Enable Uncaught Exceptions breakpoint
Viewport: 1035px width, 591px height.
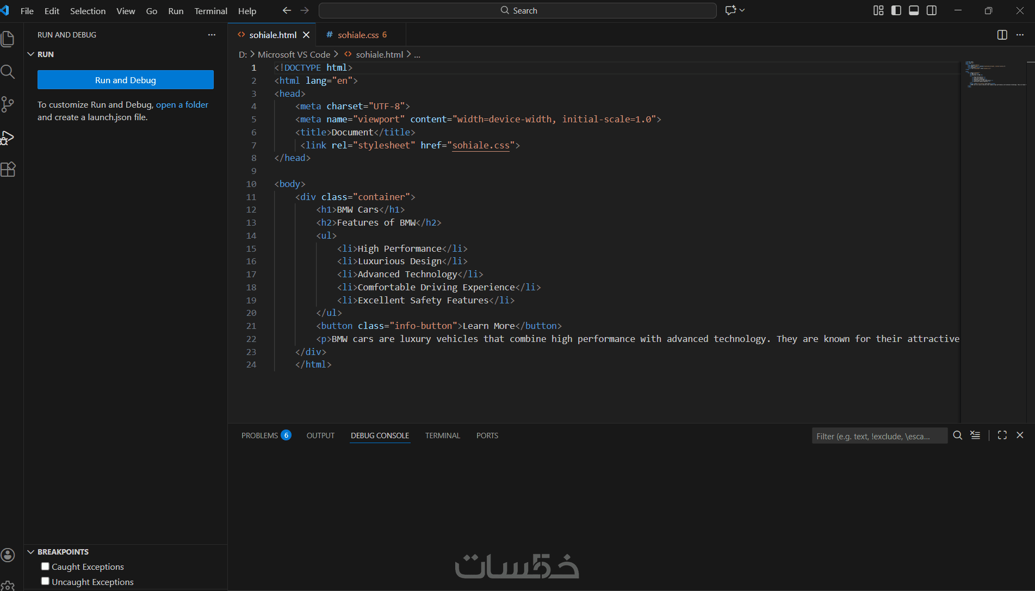pos(45,581)
